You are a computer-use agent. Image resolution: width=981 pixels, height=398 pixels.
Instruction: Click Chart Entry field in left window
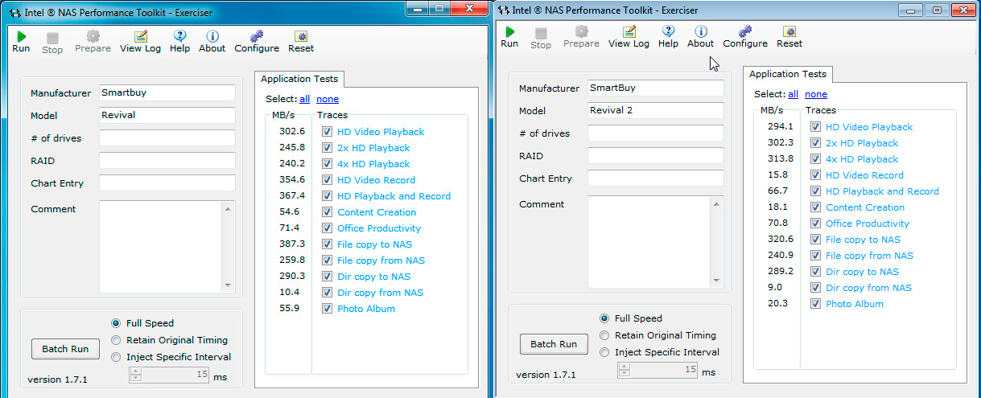point(167,183)
